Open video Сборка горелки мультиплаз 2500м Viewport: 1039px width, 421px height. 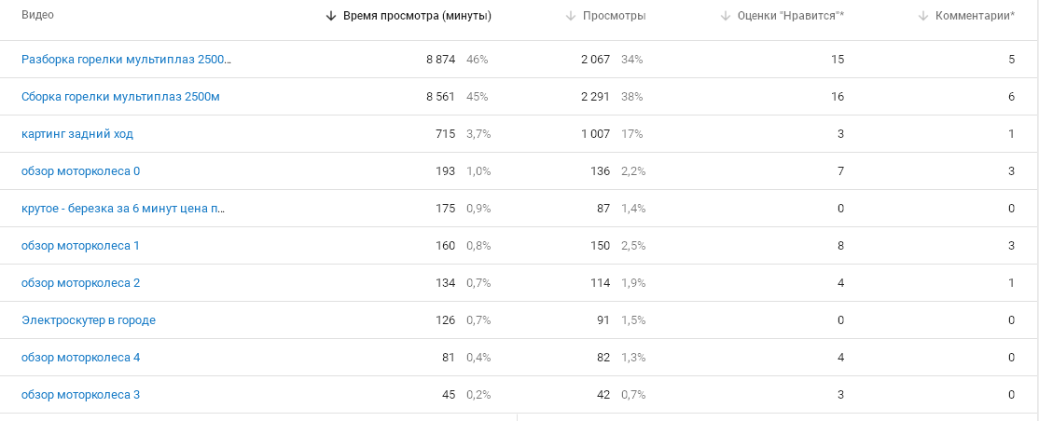click(120, 97)
